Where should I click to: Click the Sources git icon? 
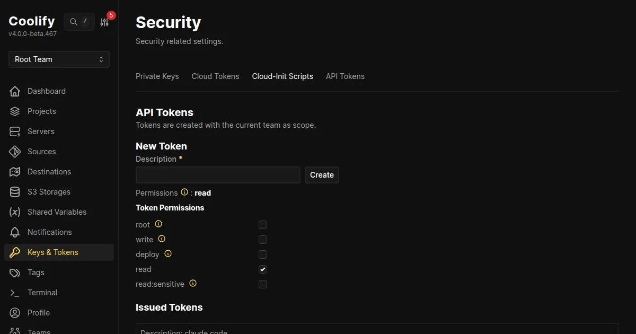(x=15, y=152)
